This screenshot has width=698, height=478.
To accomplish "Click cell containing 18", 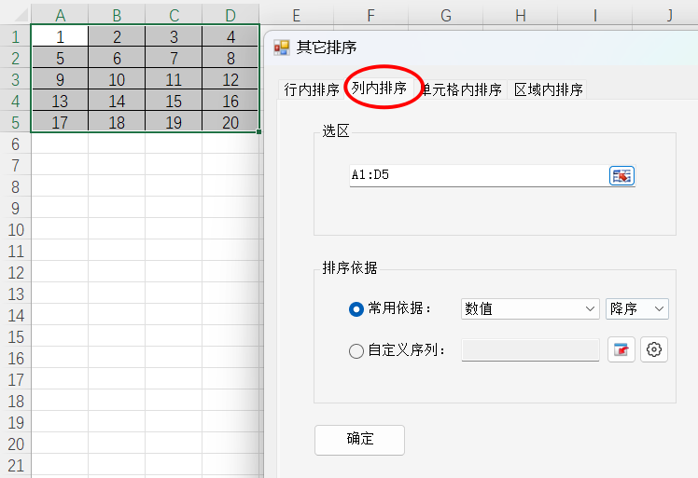I will click(x=117, y=122).
